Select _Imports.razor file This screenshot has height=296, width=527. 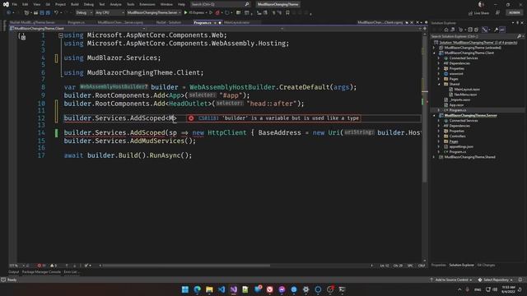tap(459, 99)
